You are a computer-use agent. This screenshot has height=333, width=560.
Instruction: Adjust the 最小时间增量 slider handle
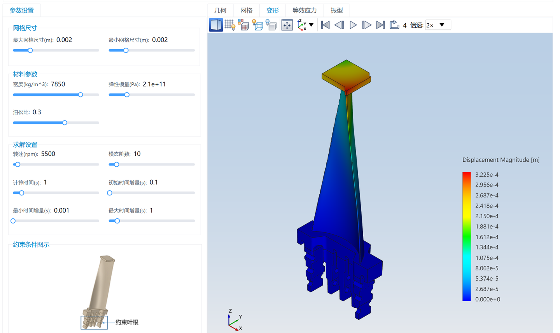(x=13, y=221)
